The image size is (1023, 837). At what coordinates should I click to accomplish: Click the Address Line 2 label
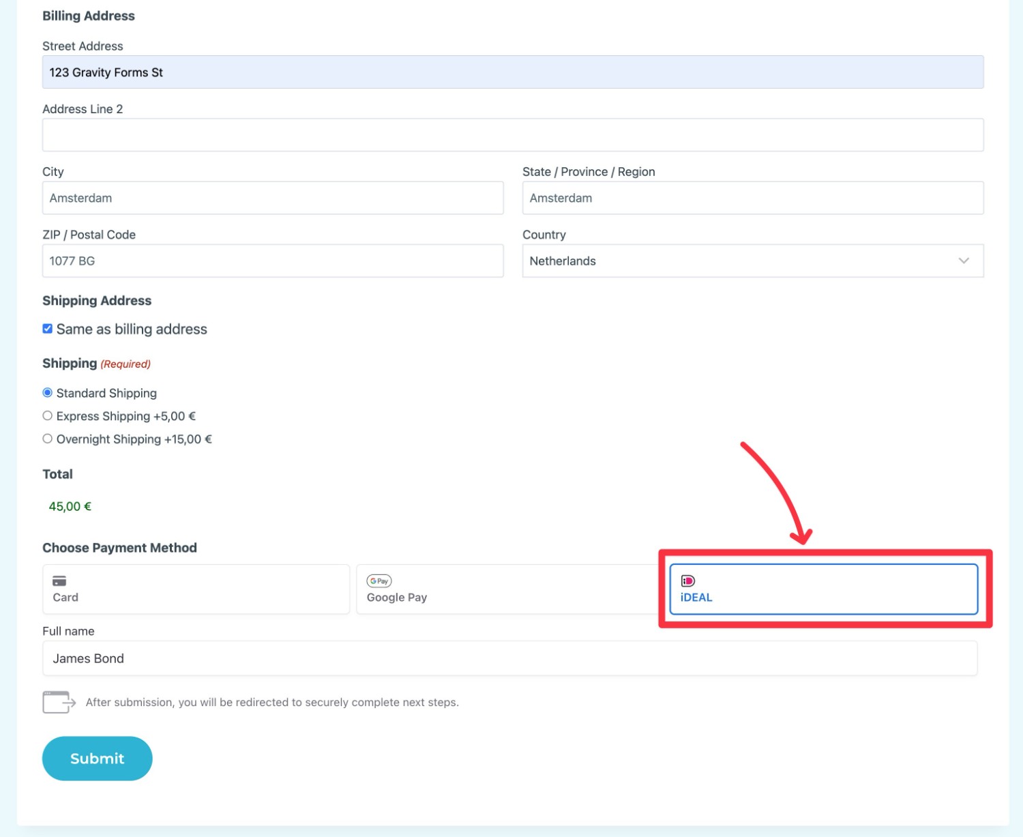tap(83, 109)
